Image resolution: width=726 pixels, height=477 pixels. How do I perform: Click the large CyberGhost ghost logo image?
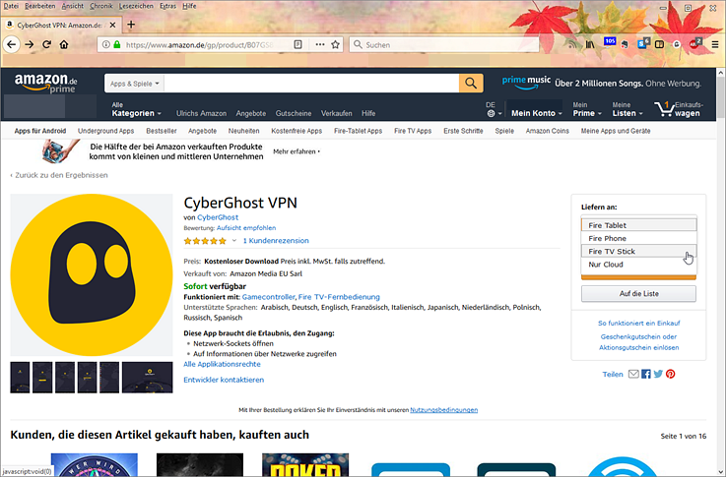click(92, 275)
